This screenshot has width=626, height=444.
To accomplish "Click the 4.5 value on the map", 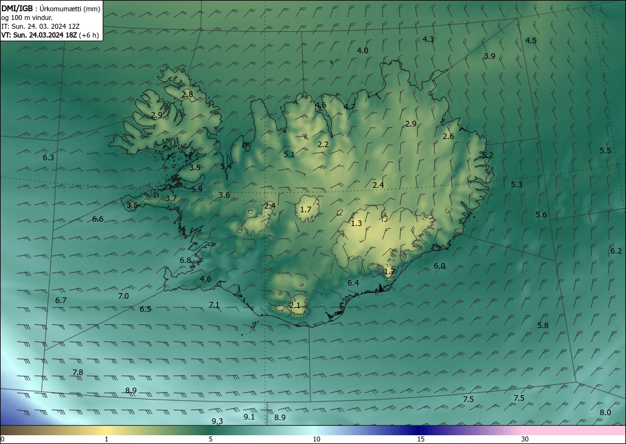I will coord(531,40).
